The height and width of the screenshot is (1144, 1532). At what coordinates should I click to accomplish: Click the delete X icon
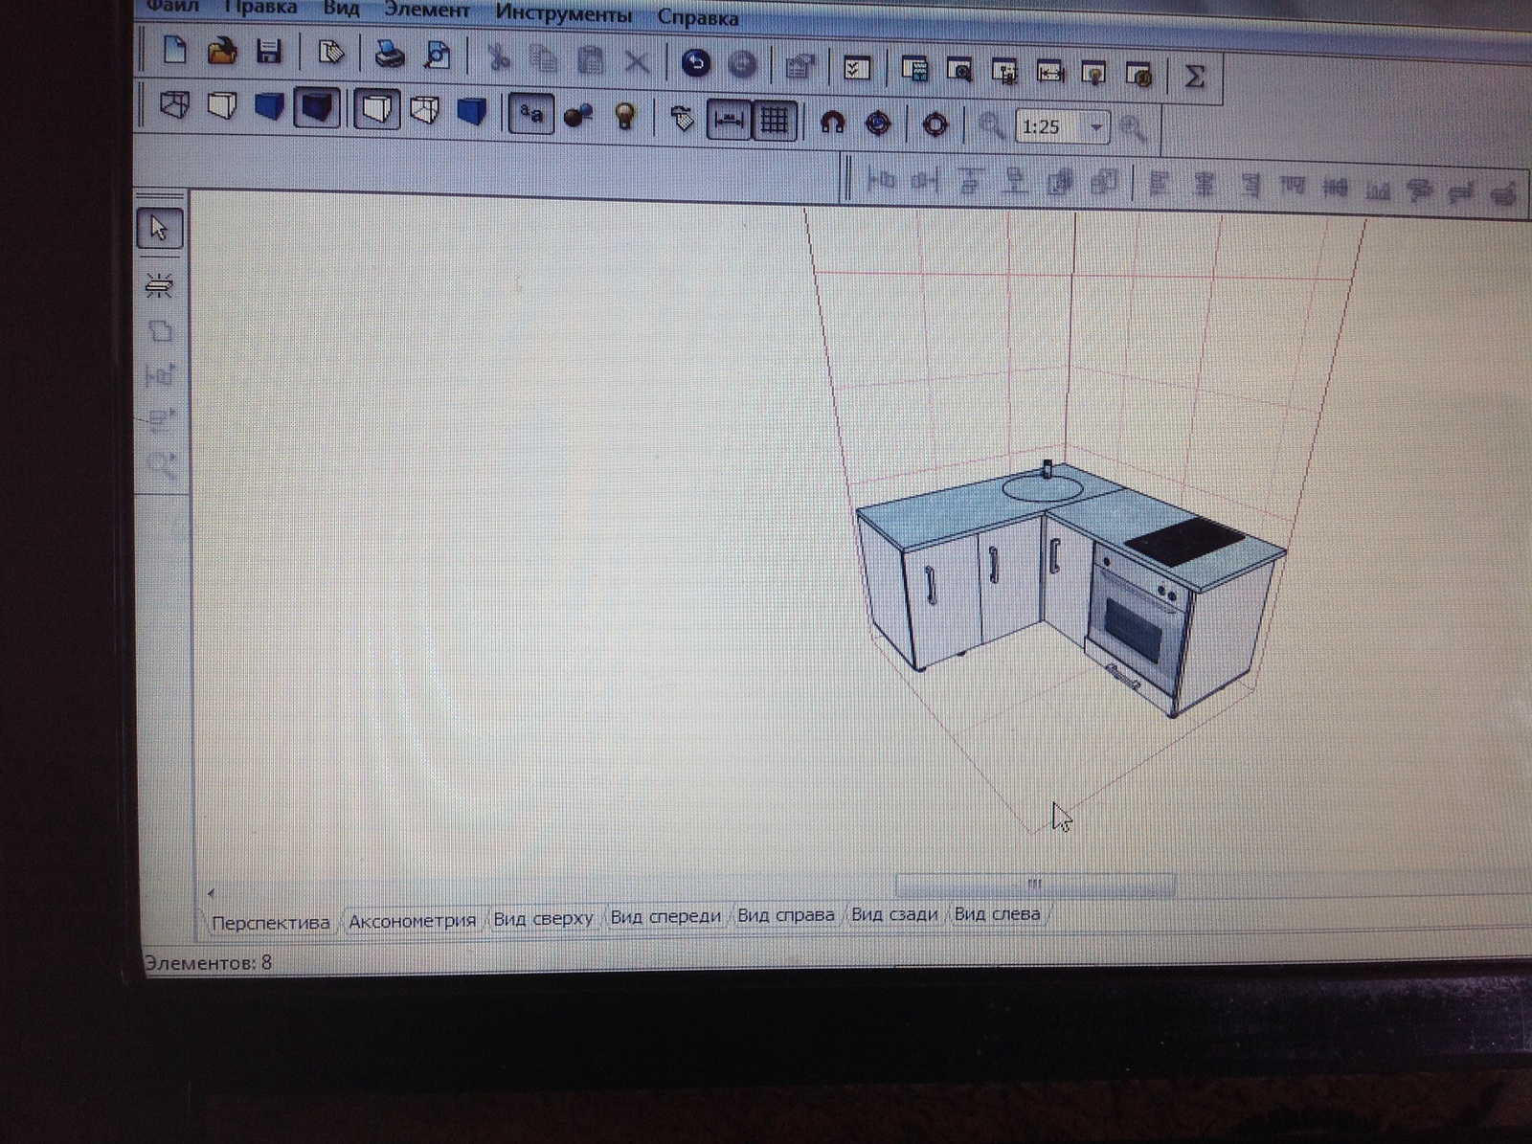(637, 63)
